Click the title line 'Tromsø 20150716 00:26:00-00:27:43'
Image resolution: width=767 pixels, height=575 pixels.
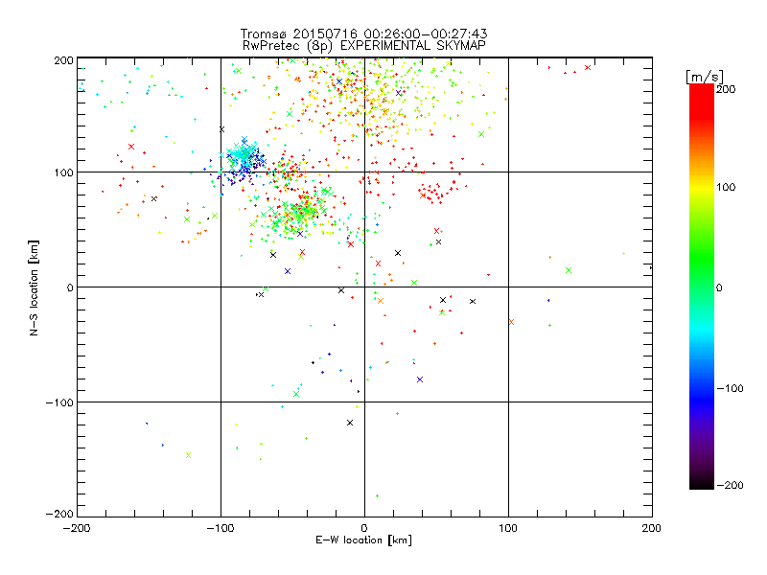(363, 34)
